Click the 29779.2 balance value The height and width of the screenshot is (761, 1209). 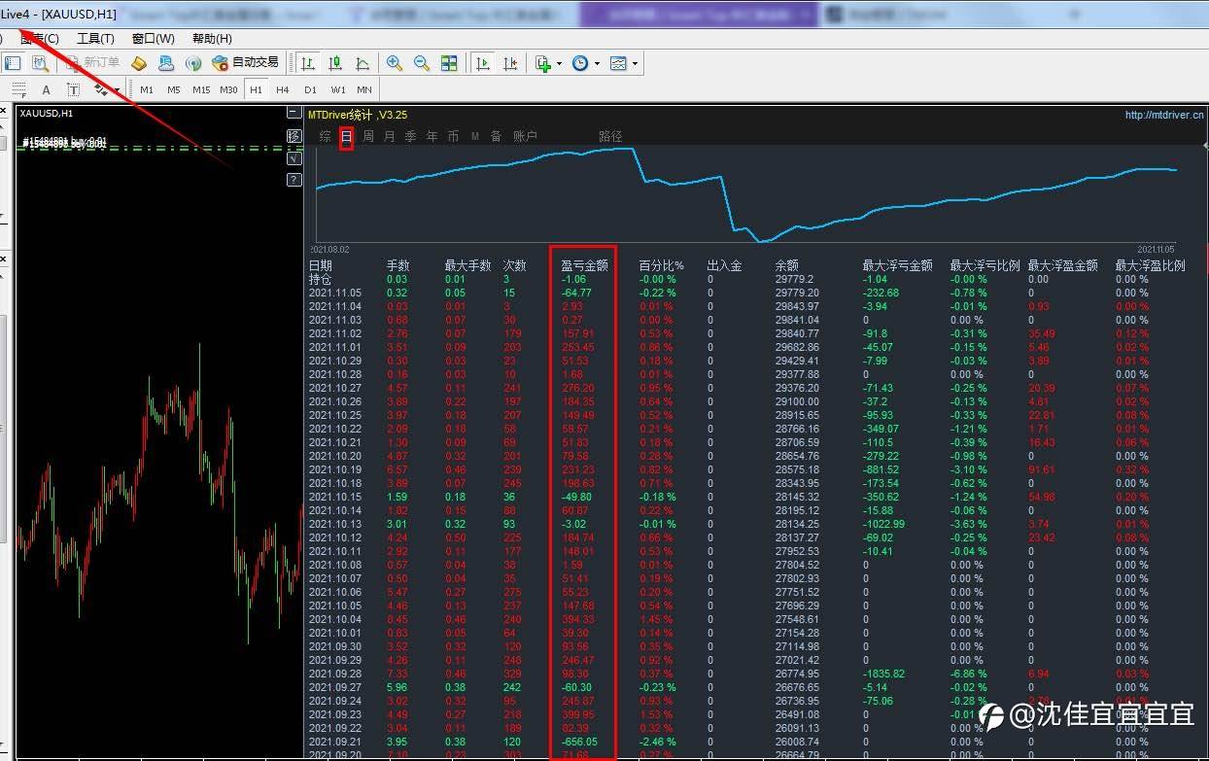794,279
